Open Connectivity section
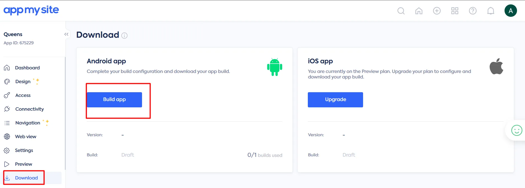Image resolution: width=525 pixels, height=188 pixels. click(29, 109)
